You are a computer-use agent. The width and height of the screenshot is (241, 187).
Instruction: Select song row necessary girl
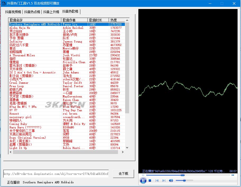coord(67,117)
